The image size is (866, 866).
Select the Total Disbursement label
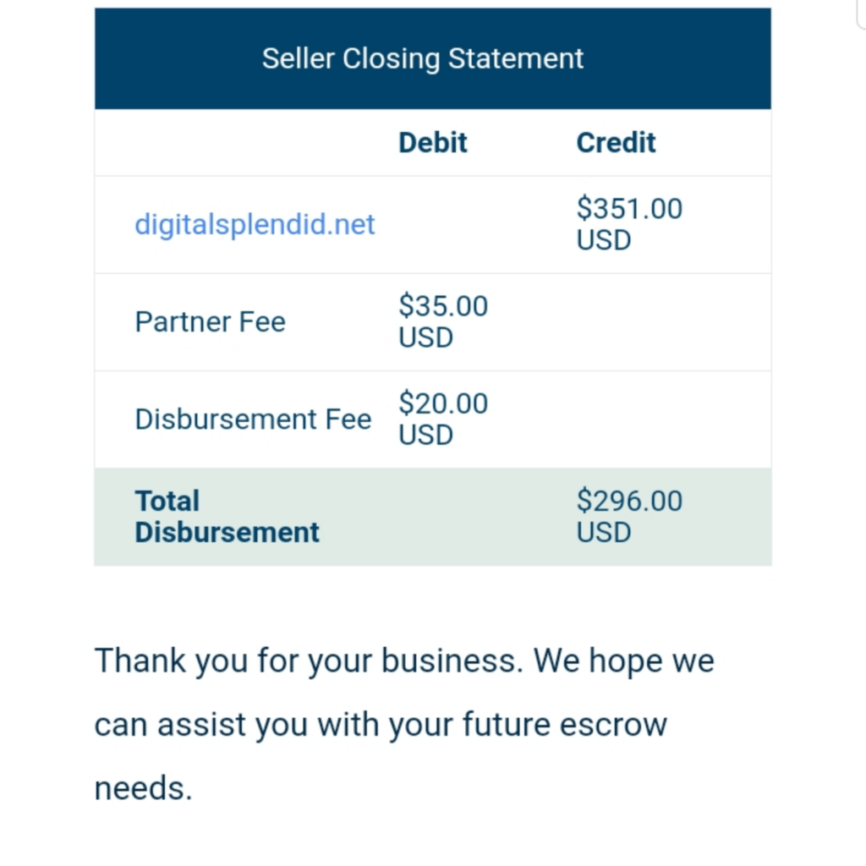coord(227,517)
